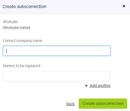Place cursor in the highlighted company name input
The height and width of the screenshot is (111, 130).
coord(57,51)
